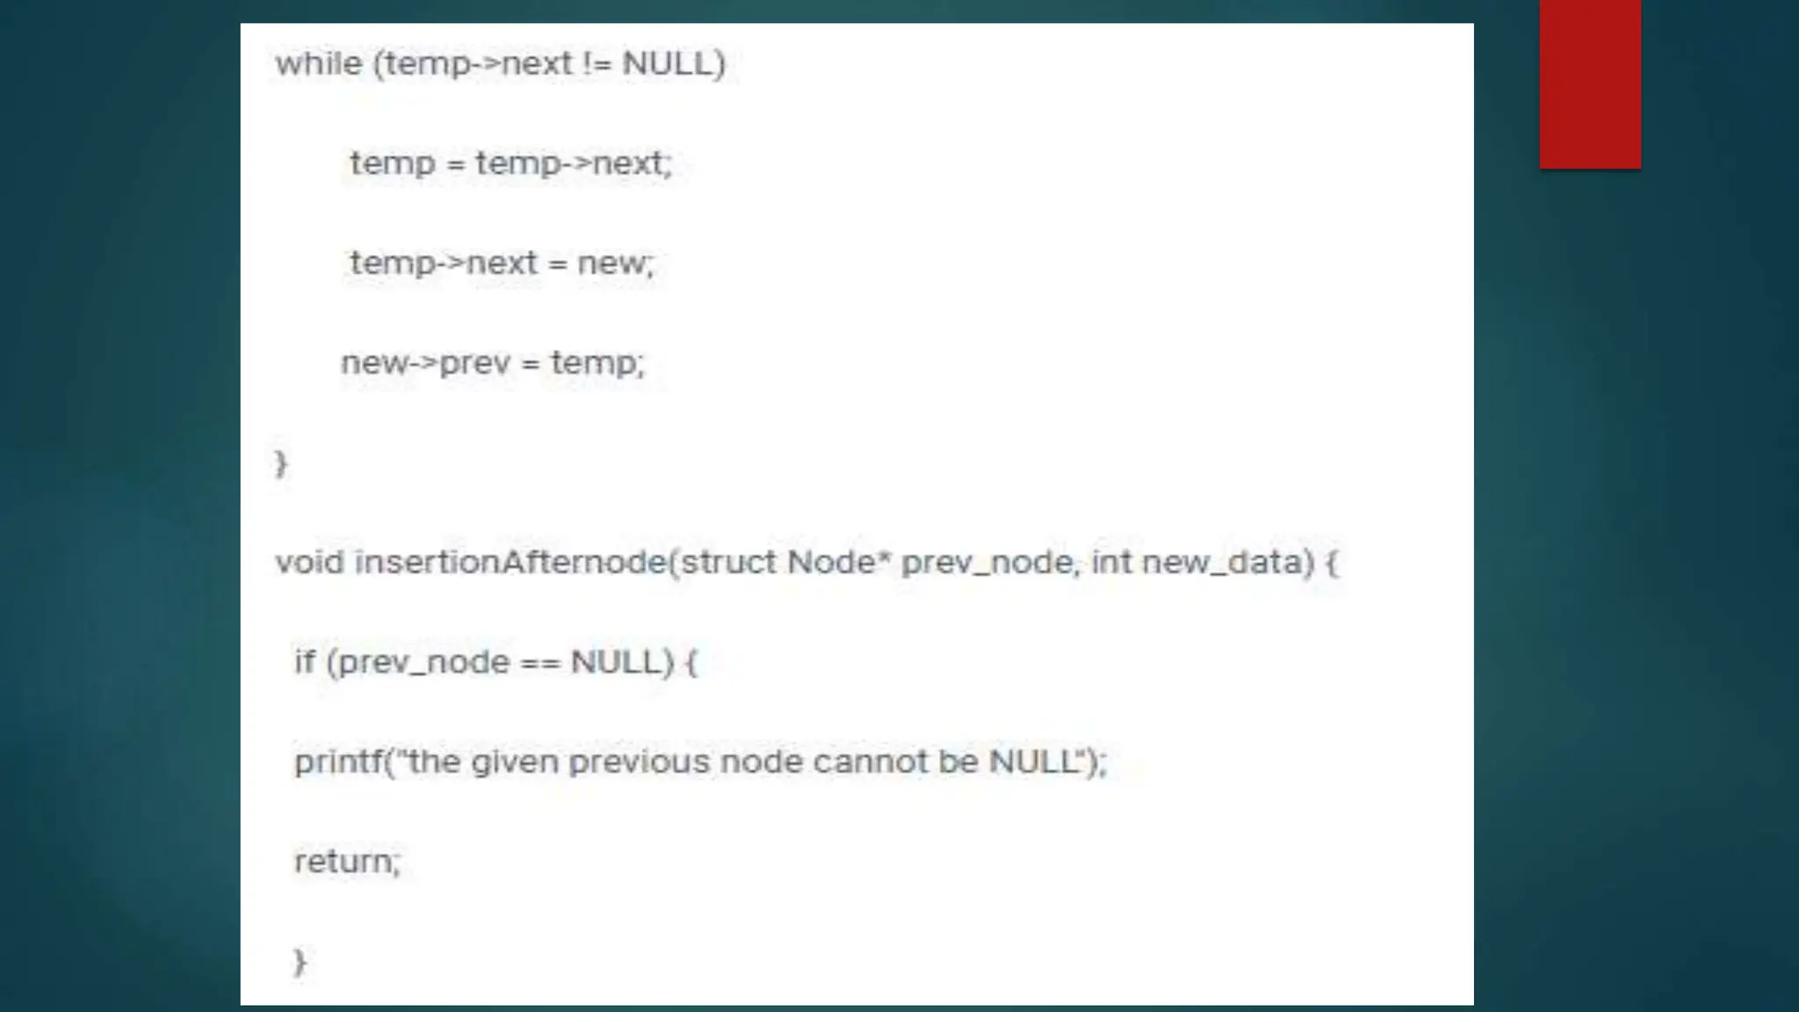Click the red rectangle accent shape

[x=1590, y=84]
